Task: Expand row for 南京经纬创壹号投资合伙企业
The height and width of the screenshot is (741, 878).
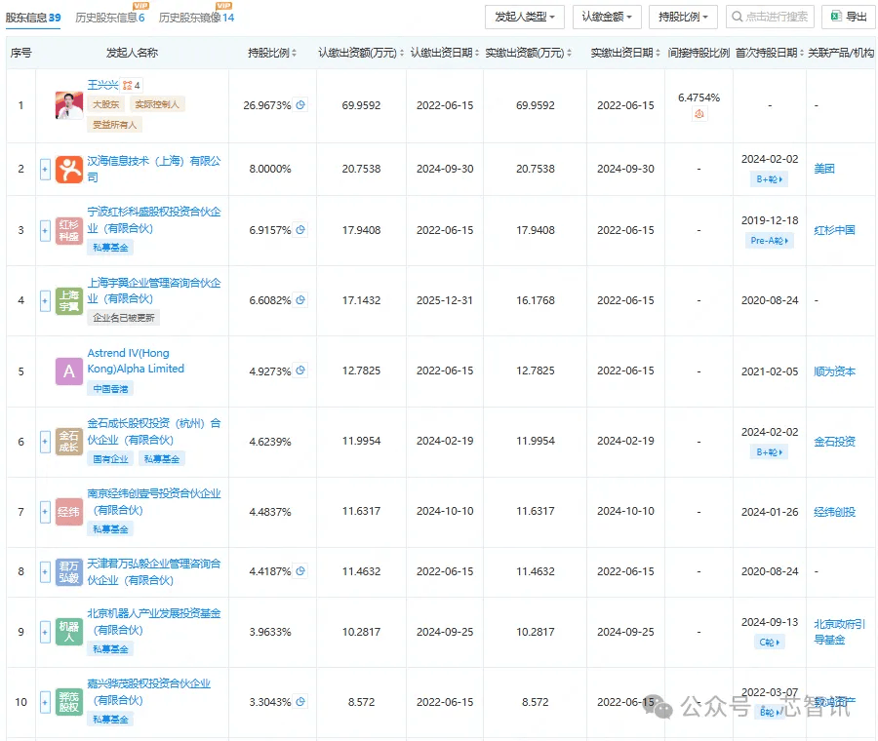Action: pyautogui.click(x=45, y=512)
